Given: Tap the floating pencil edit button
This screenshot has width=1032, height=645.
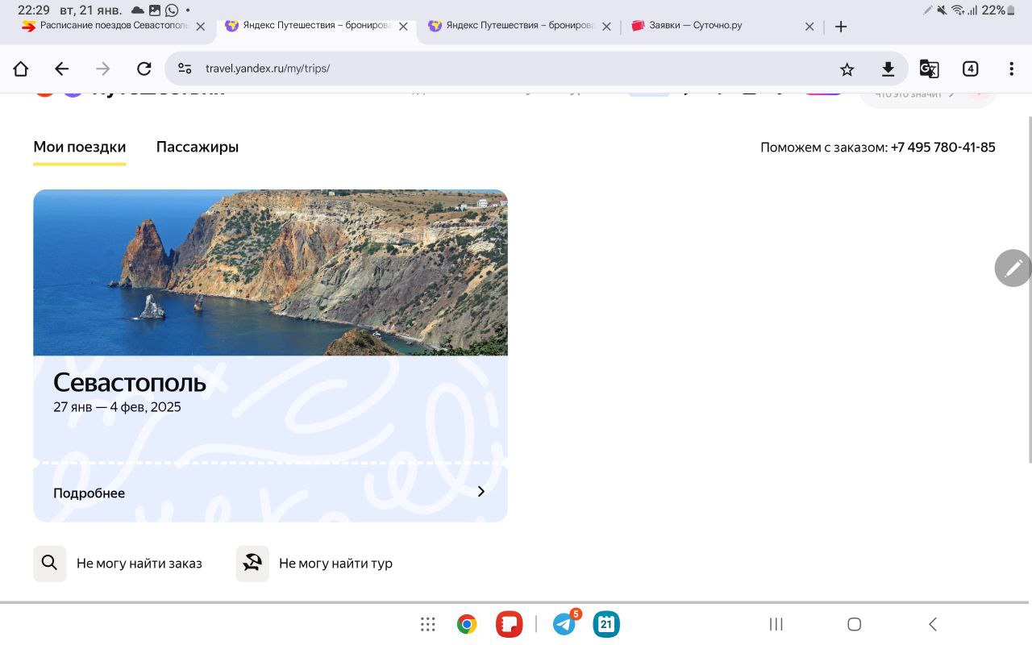Looking at the screenshot, I should click(x=1013, y=268).
